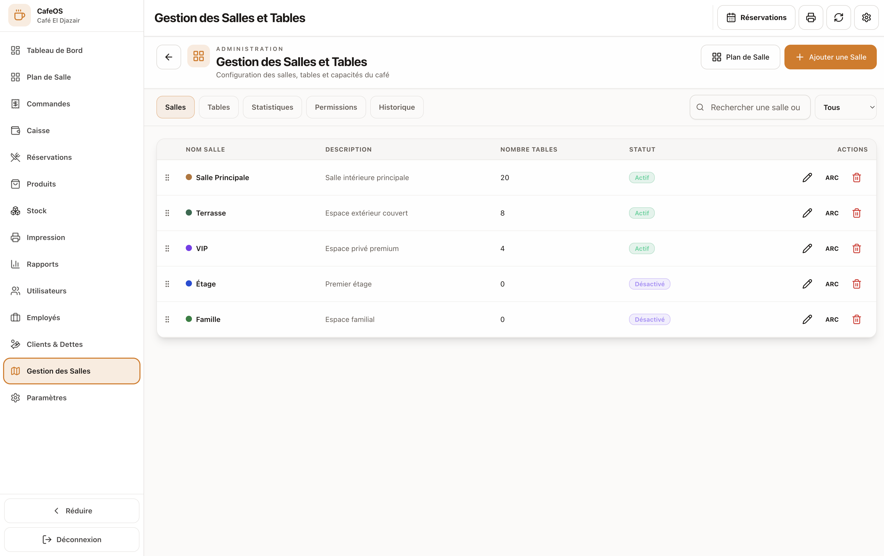Edit Salle Principale with pencil icon

807,178
